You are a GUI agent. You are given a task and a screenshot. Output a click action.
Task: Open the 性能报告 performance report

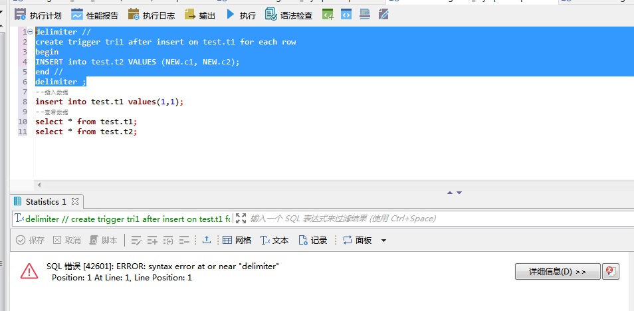(95, 15)
